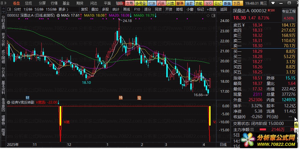Viewport: 300px width, 149px height.
Task: Click the R500 margin tag
Action: [271, 10]
